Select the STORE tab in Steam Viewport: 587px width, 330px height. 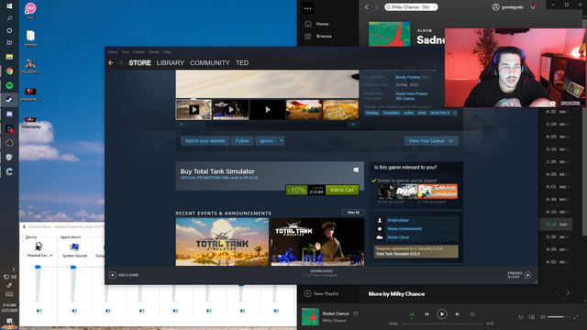tap(139, 63)
